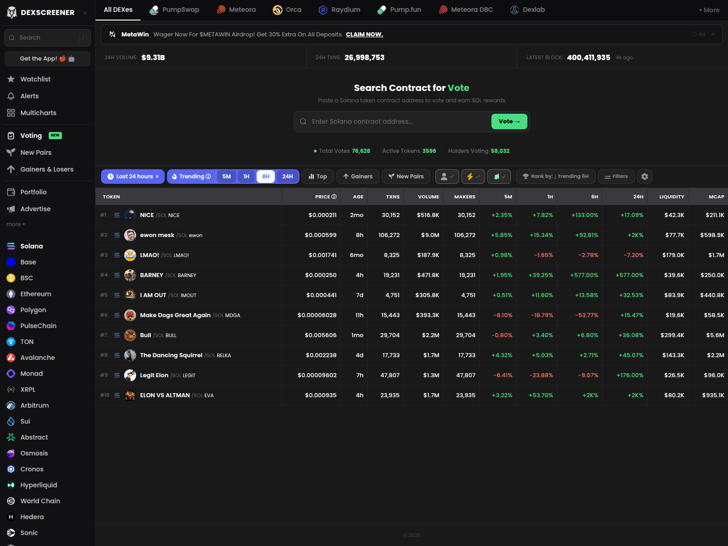Open the ELON VS ALTMAN row

pyautogui.click(x=411, y=395)
